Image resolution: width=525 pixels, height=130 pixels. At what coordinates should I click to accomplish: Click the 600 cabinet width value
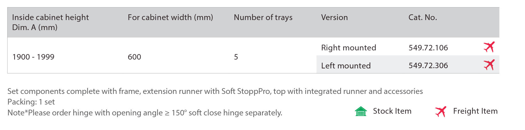pos(134,57)
